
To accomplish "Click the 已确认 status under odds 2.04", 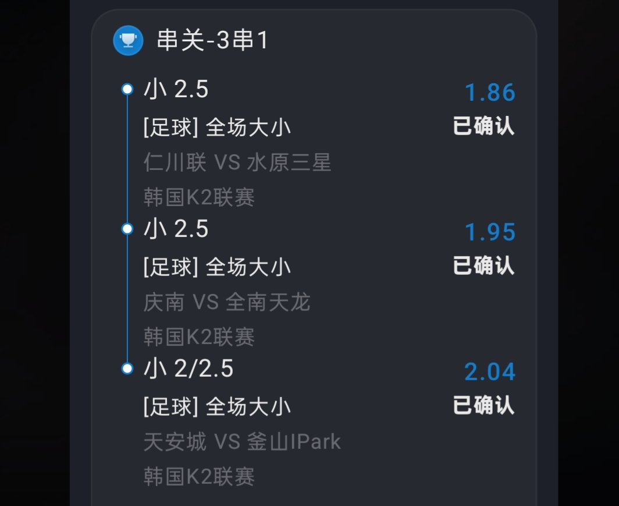I will tap(483, 405).
